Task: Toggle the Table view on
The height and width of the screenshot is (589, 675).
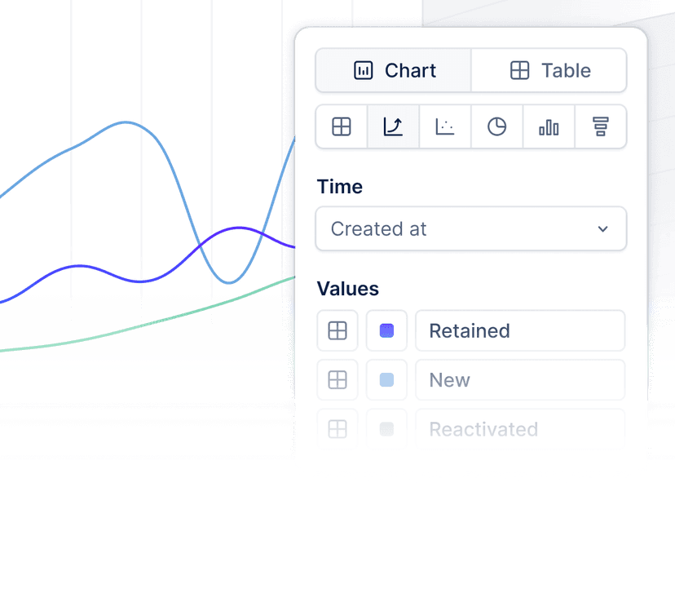Action: pos(549,70)
